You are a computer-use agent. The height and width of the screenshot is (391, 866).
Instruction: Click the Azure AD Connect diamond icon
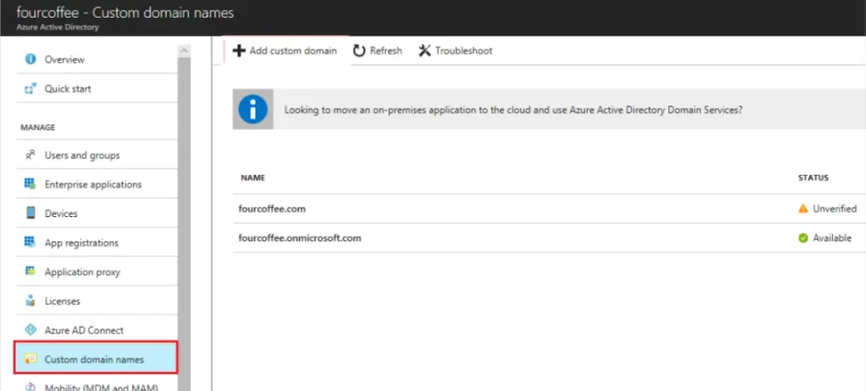coord(30,330)
